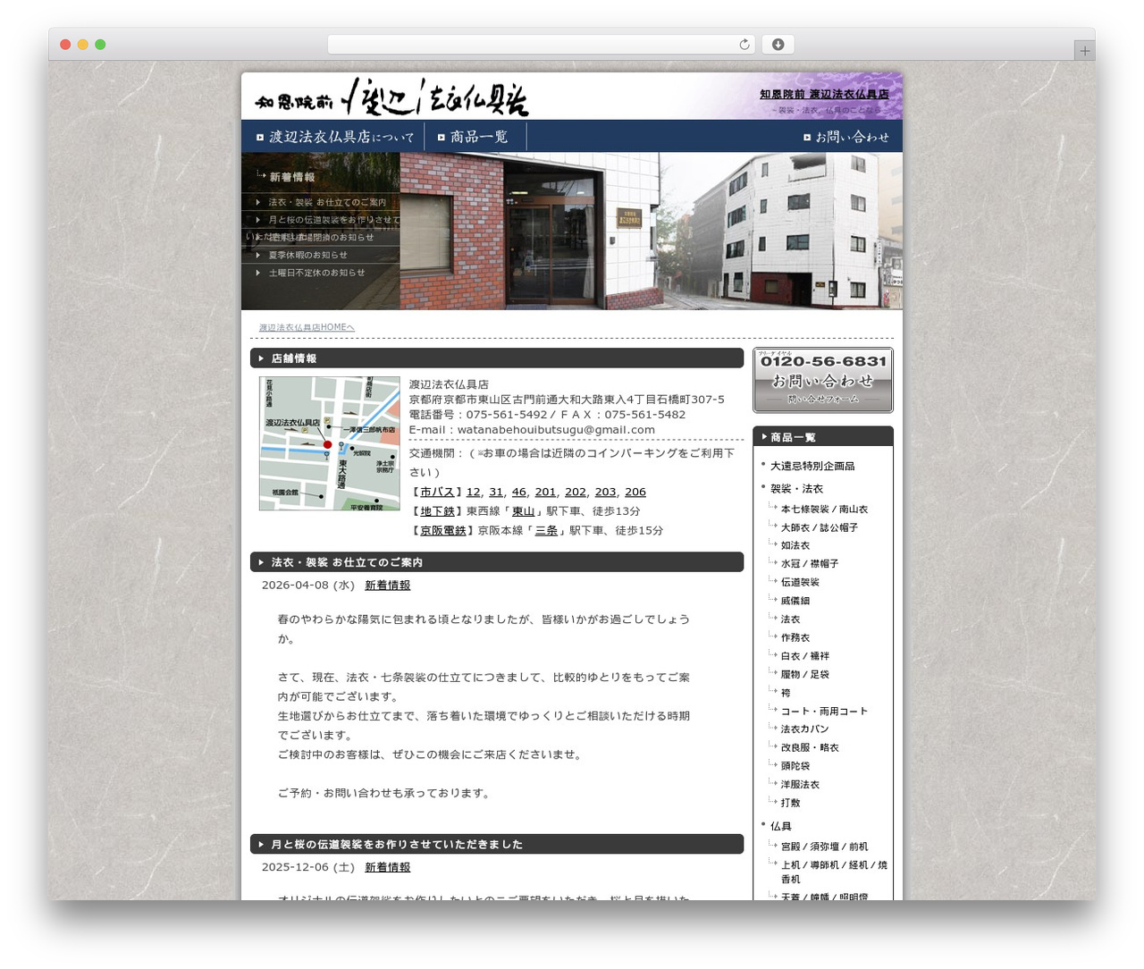Open 本七條袈裟 / 南山衣 in the sidebar

tap(824, 509)
